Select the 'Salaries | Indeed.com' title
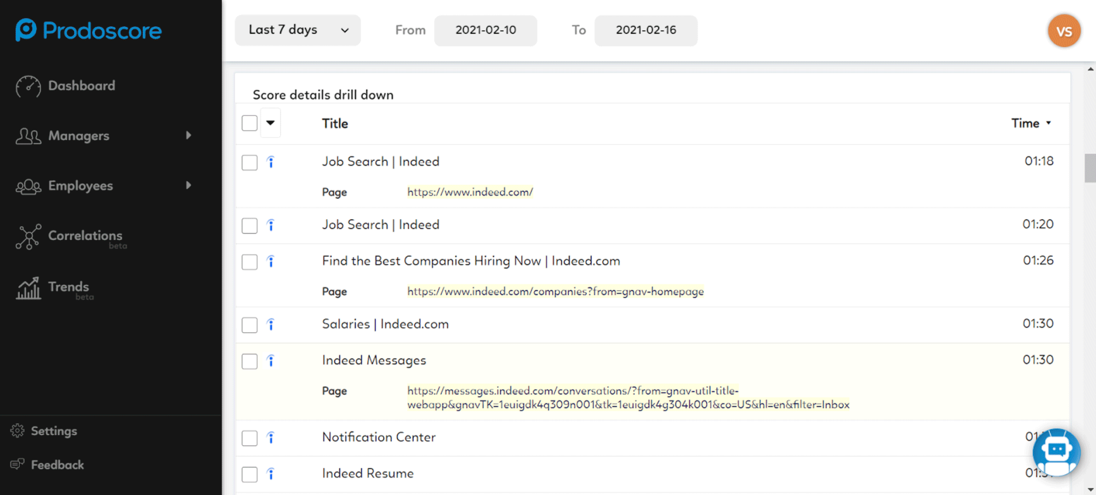Image resolution: width=1096 pixels, height=495 pixels. [385, 324]
